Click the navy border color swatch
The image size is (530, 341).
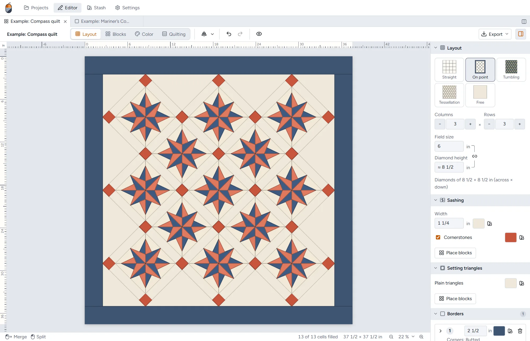click(499, 331)
